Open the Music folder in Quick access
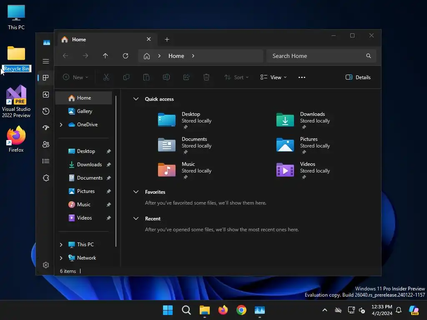Viewport: 427px width, 320px height. 185,170
